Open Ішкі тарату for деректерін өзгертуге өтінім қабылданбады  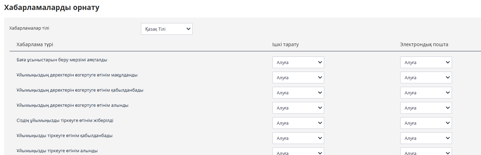pos(298,93)
